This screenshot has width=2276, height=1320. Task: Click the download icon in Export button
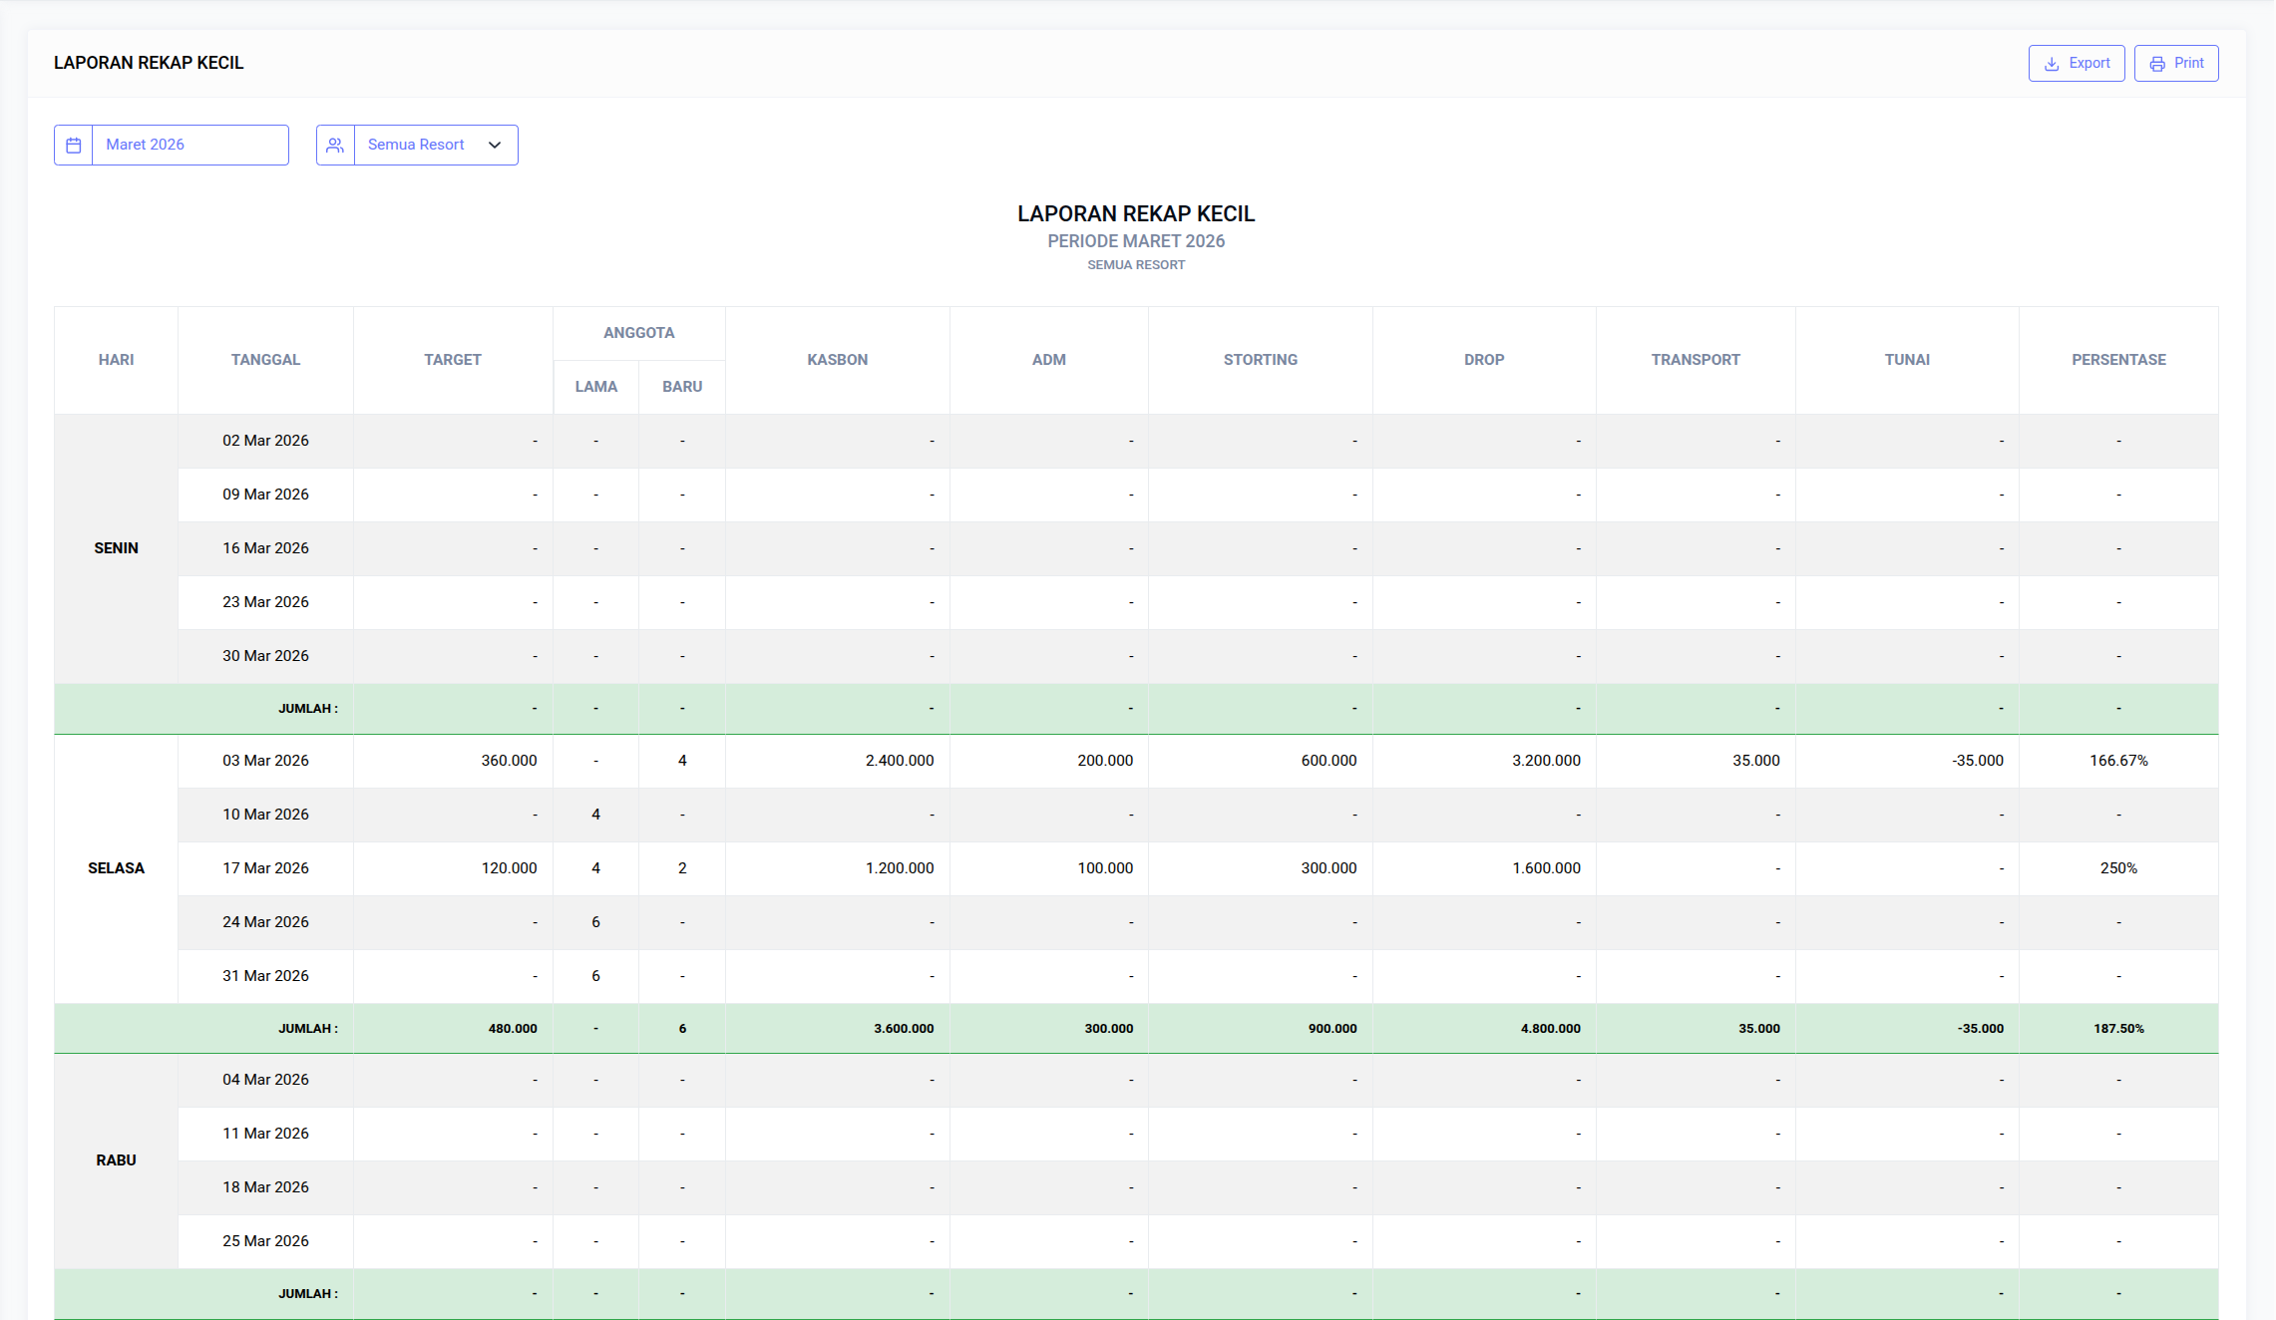pyautogui.click(x=2052, y=64)
